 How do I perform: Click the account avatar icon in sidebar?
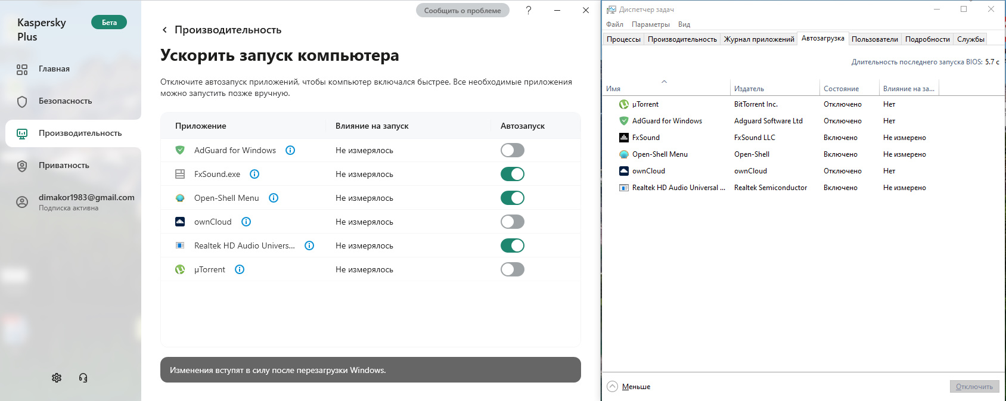[22, 202]
